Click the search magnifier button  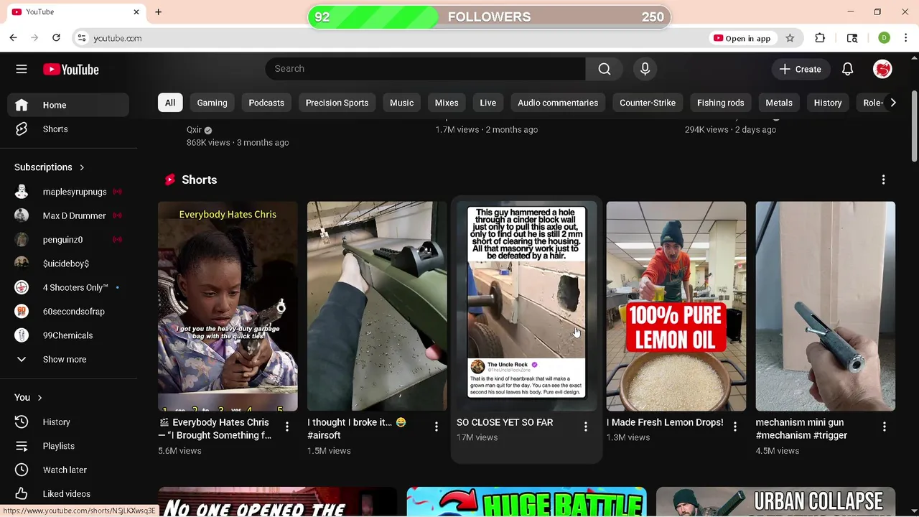tap(605, 69)
